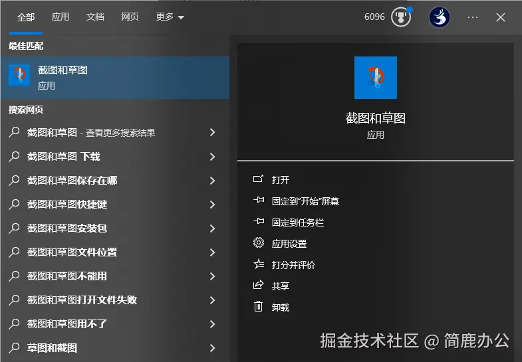Switch to the 全部 tab

pyautogui.click(x=26, y=17)
